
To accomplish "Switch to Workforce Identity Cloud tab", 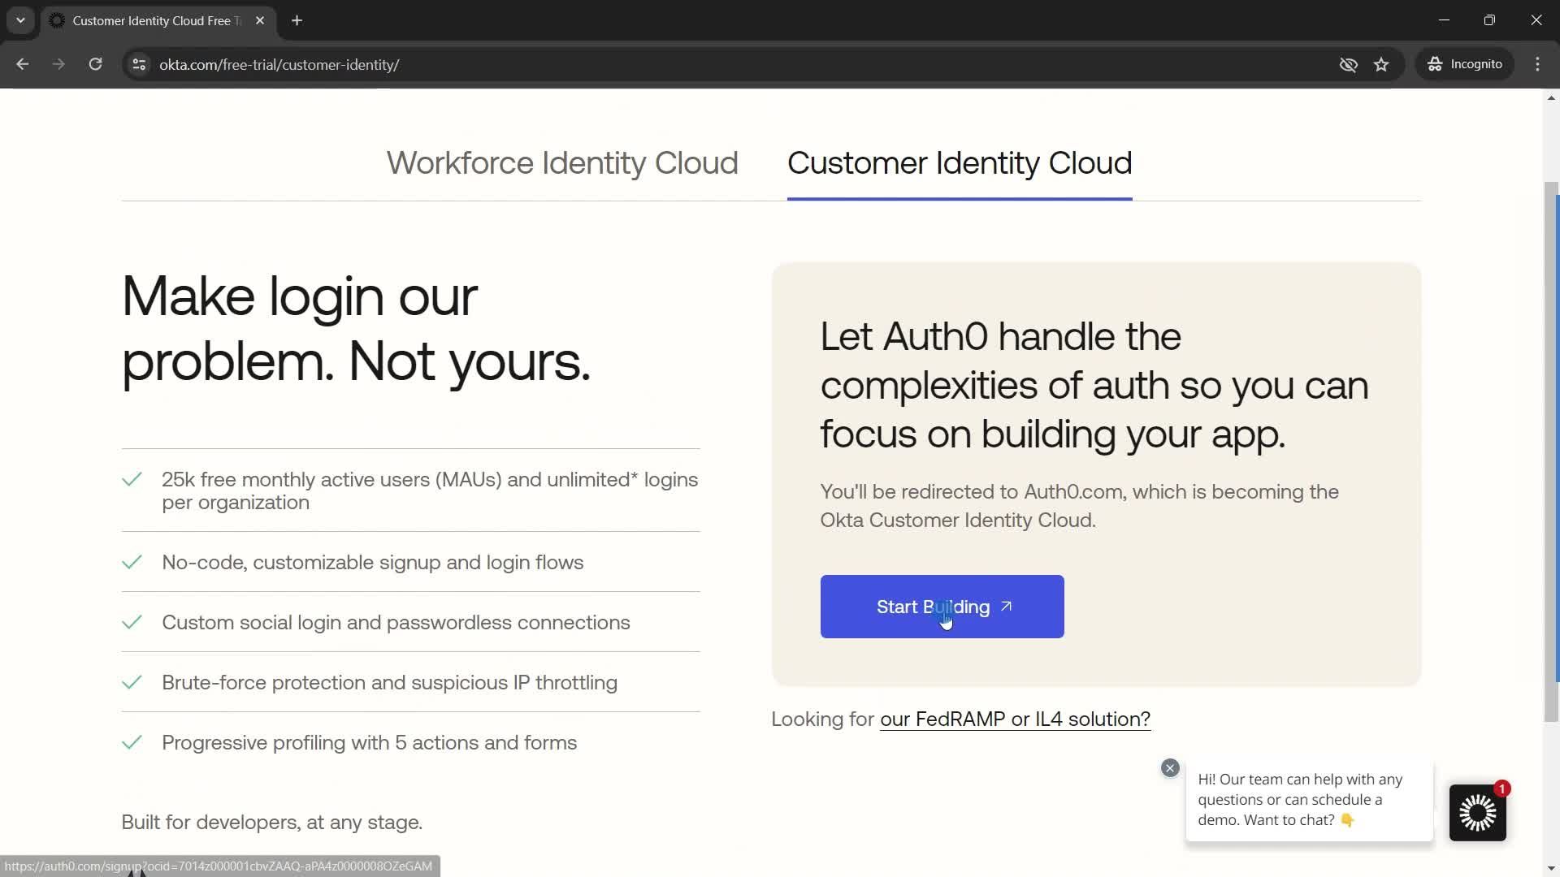I will click(x=562, y=163).
